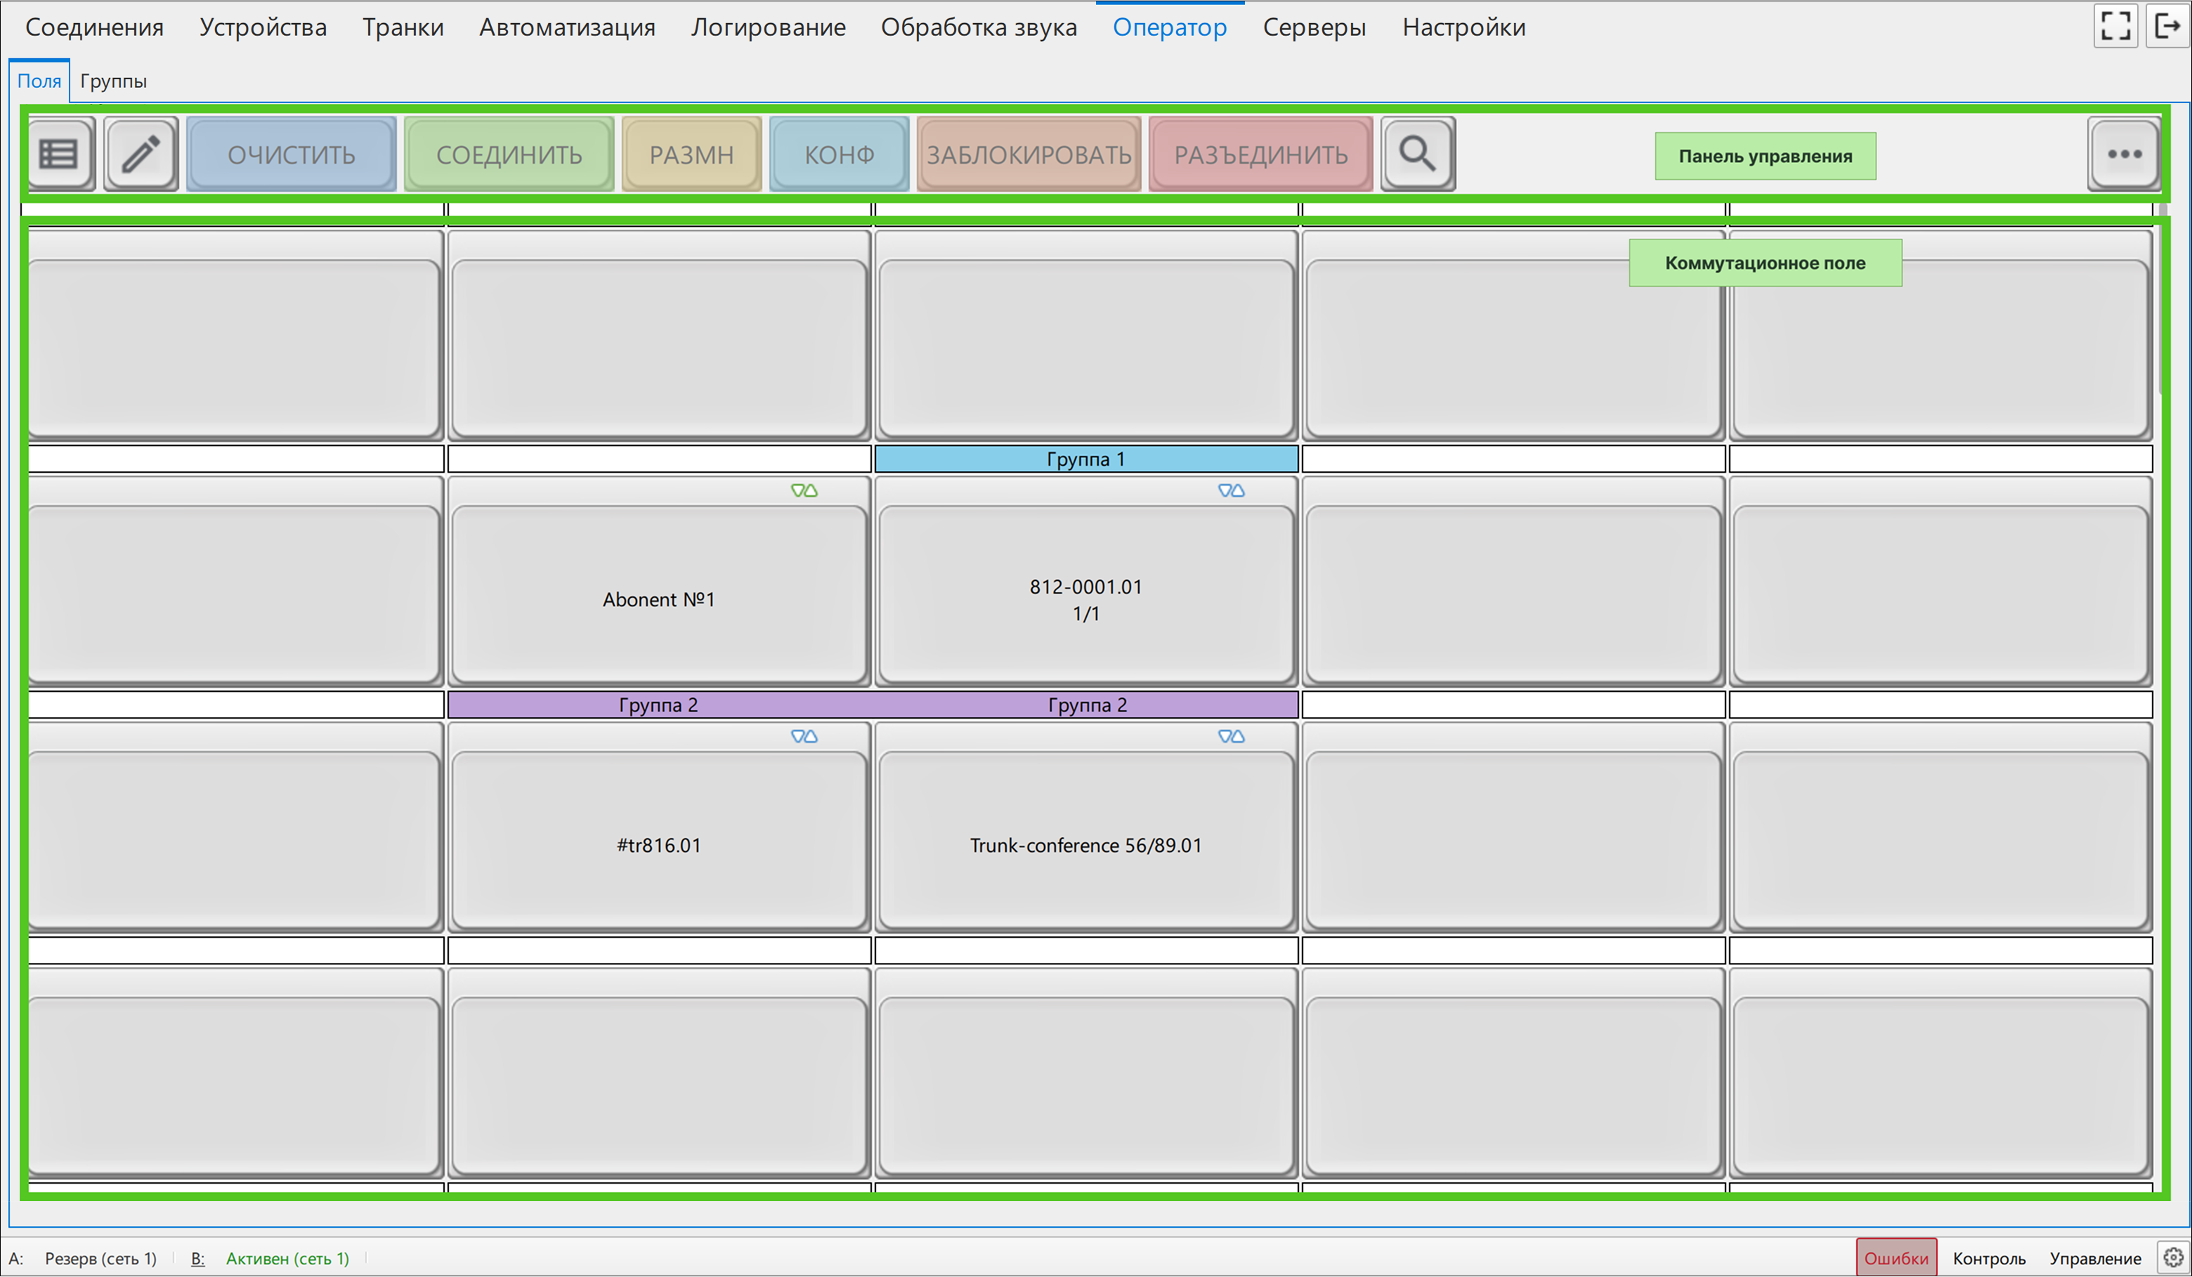2192x1277 pixels.
Task: Click the Ошибки status indicator
Action: point(1896,1258)
